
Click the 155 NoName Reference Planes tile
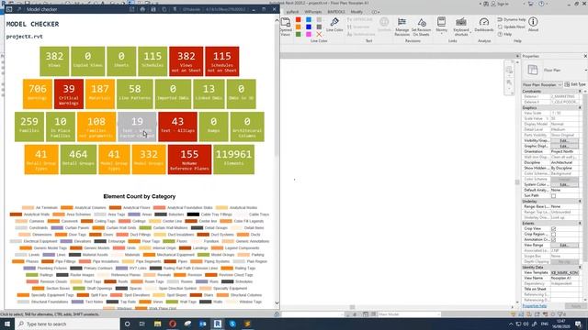[189, 159]
